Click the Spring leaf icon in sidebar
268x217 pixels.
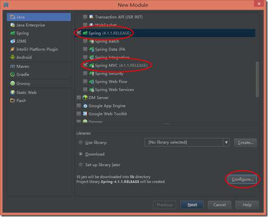coord(13,33)
